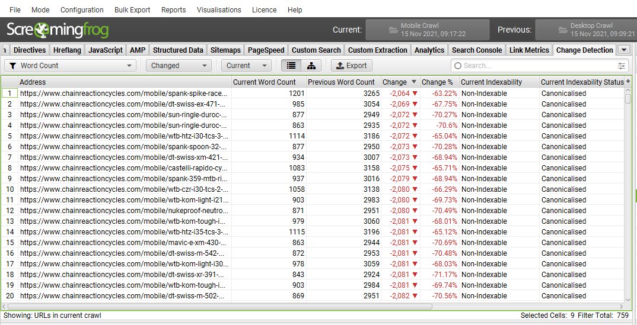This screenshot has width=637, height=325.
Task: Switch to the Link Metrics tab
Action: click(x=529, y=50)
